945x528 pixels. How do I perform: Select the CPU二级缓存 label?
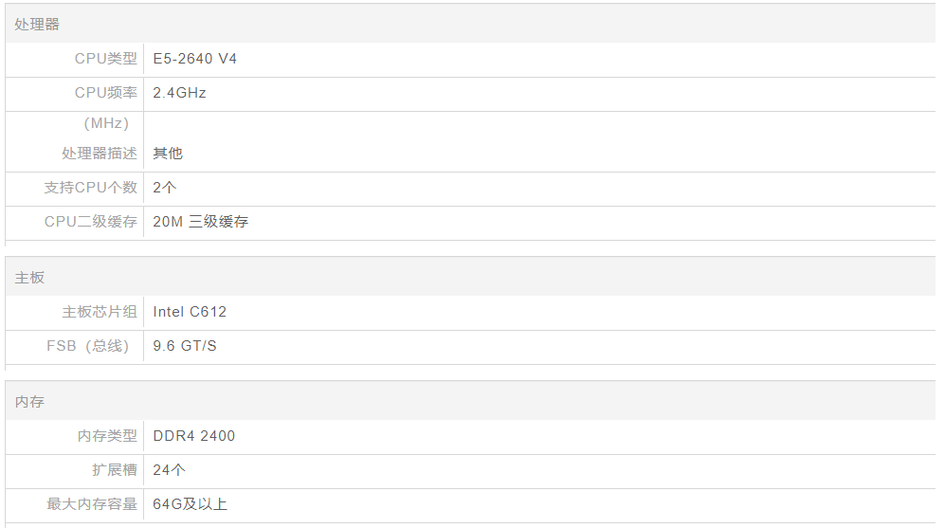90,222
